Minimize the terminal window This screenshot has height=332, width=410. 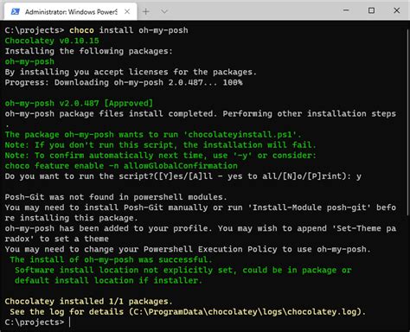click(346, 10)
